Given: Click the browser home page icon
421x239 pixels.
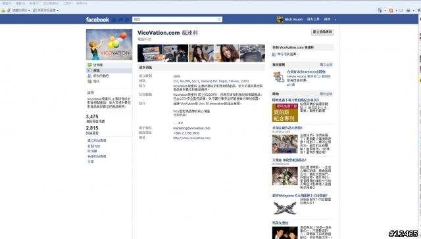Looking at the screenshot, I should click(380, 11).
